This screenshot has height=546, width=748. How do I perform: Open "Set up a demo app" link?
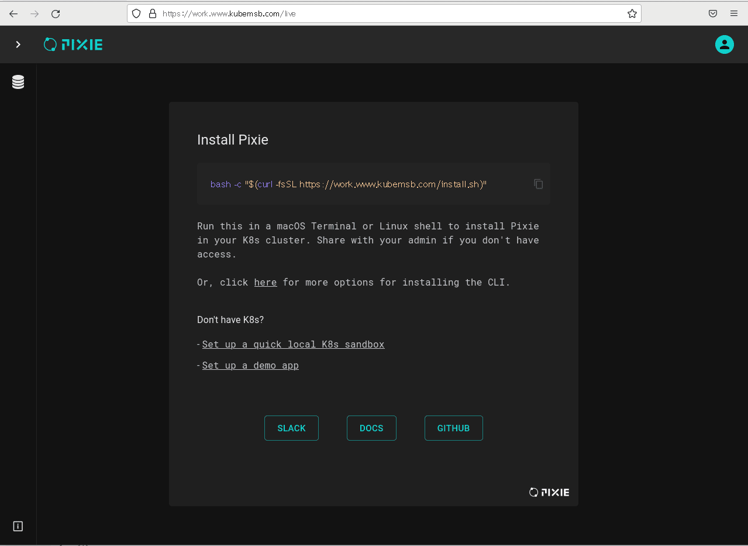point(250,365)
